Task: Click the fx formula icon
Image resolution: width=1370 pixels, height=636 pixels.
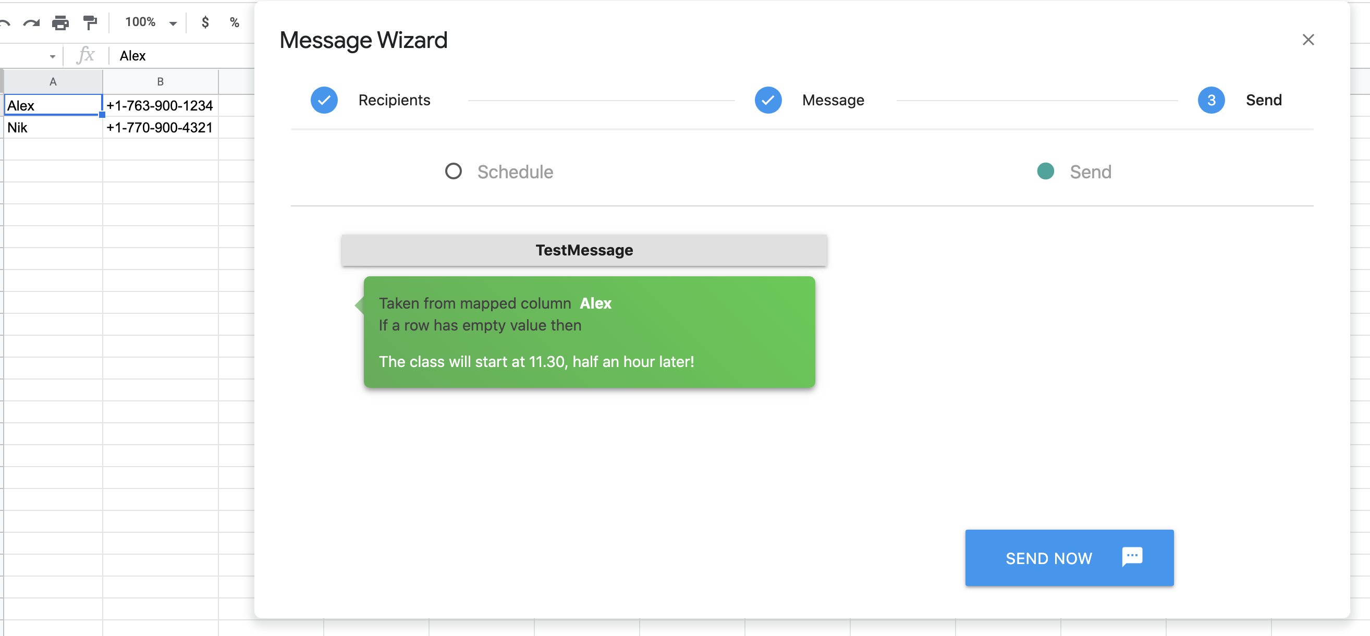Action: point(85,55)
